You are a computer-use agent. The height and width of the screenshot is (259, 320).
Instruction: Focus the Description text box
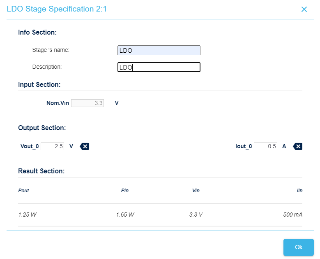[x=159, y=67]
